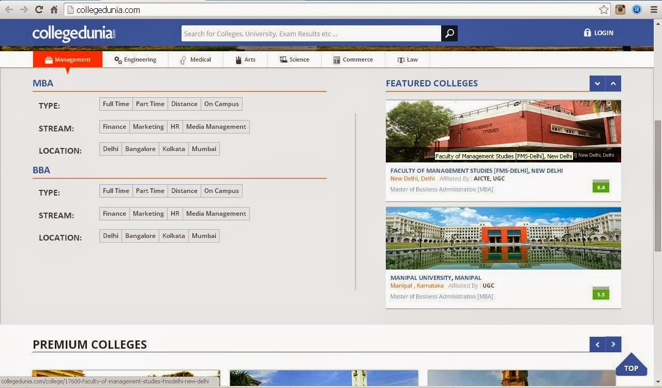662x388 pixels.
Task: Select Finance stream under MBA
Action: click(x=114, y=127)
